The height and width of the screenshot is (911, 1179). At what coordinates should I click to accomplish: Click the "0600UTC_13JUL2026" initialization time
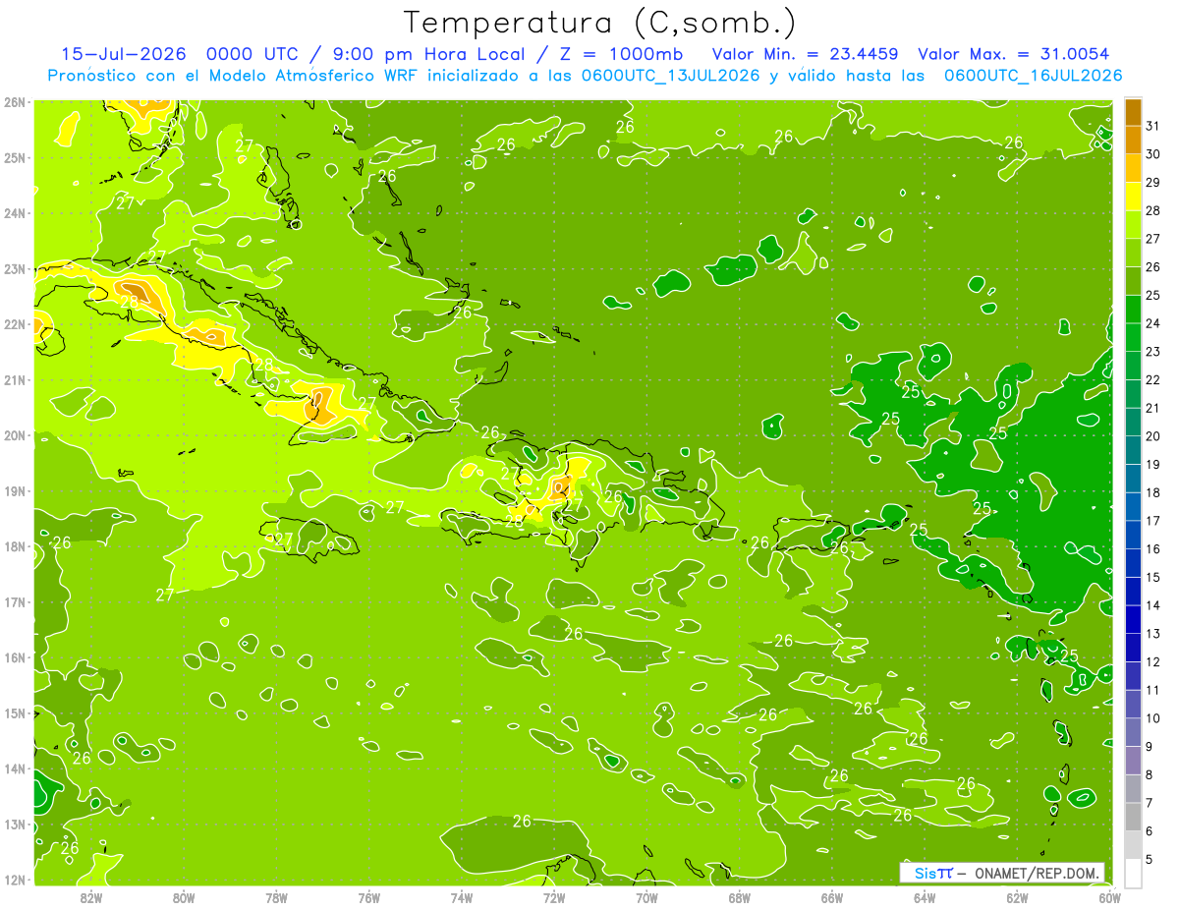coord(669,75)
